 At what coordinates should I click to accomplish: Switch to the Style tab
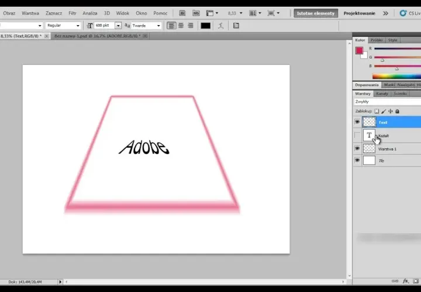[x=392, y=40]
